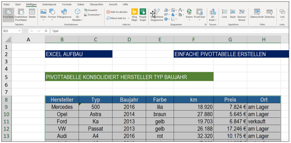The width and height of the screenshot is (291, 143).
Task: Select the Mercedes cell
Action: pos(62,107)
